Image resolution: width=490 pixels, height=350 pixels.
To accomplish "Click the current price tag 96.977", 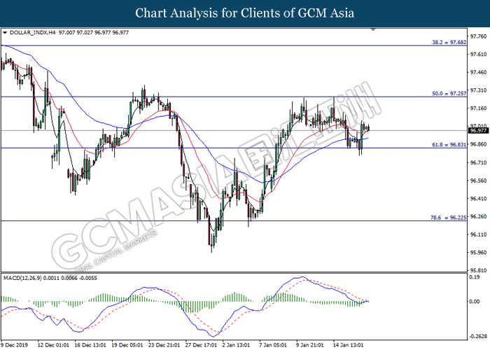I will pyautogui.click(x=479, y=130).
